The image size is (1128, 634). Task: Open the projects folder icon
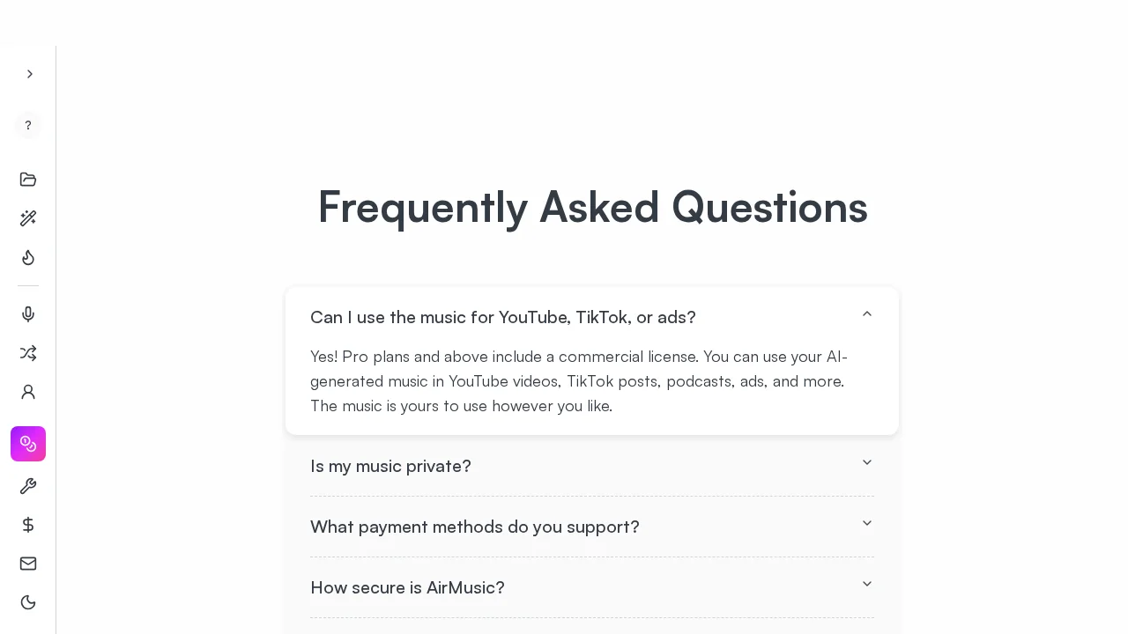[x=28, y=180]
